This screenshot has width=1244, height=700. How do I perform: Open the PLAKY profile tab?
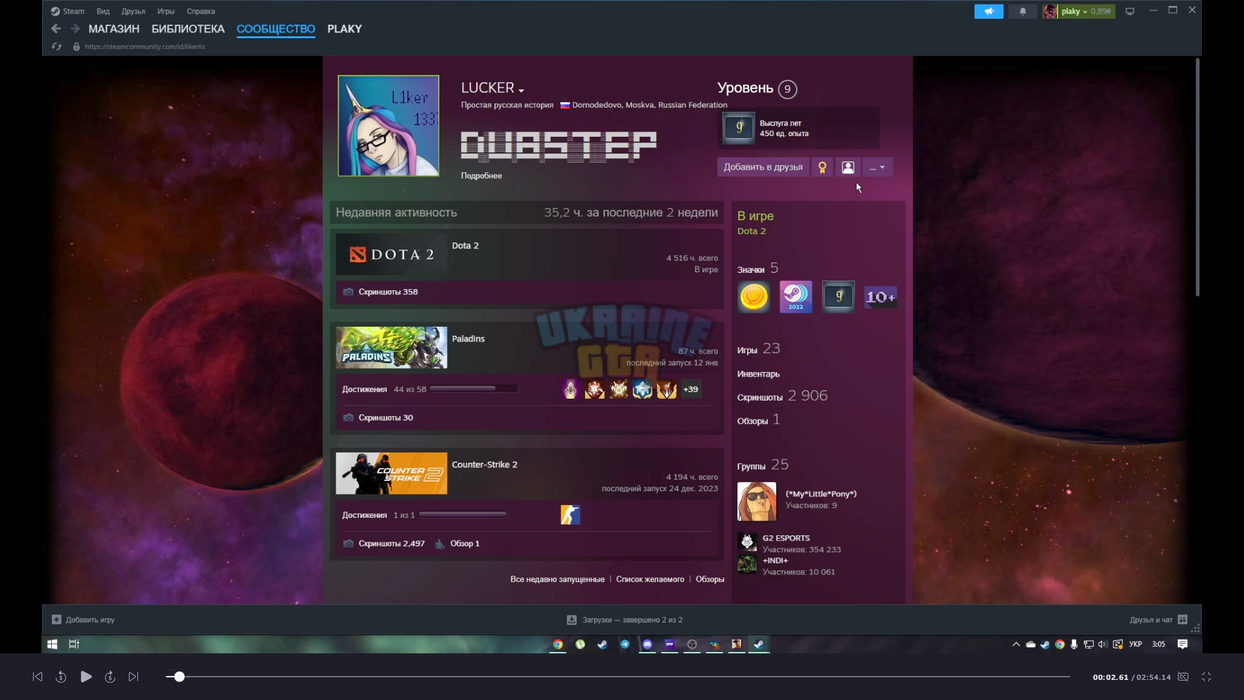345,29
